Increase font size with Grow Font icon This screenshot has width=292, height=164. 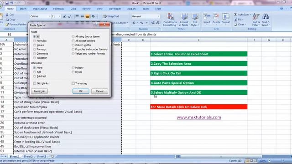[x=64, y=16]
